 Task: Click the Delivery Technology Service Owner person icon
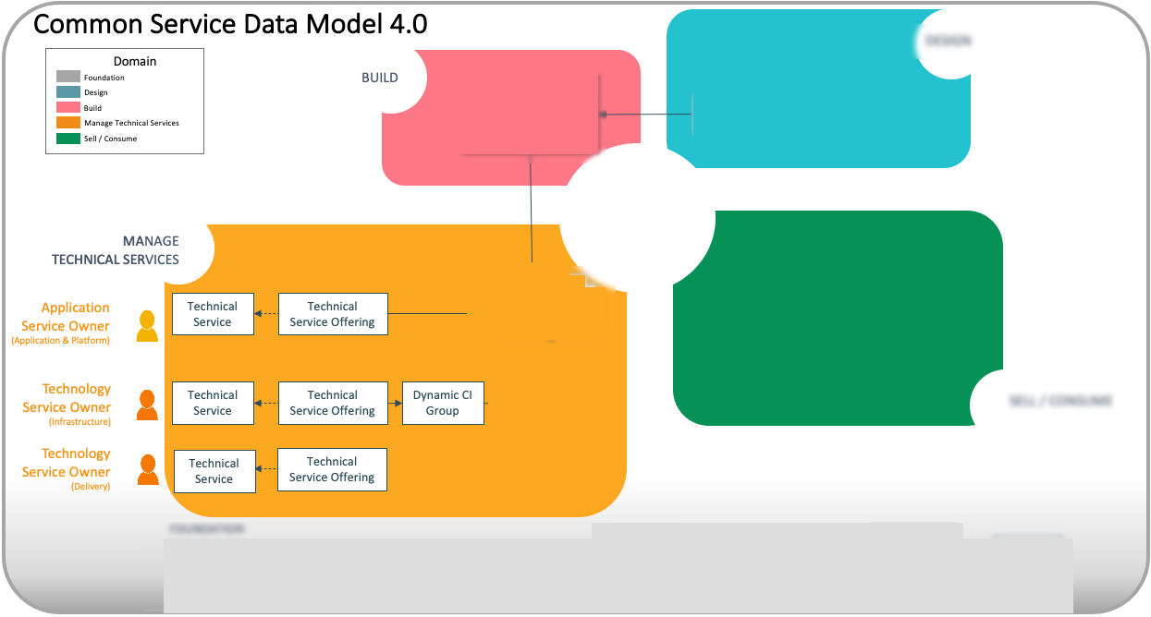pyautogui.click(x=148, y=469)
